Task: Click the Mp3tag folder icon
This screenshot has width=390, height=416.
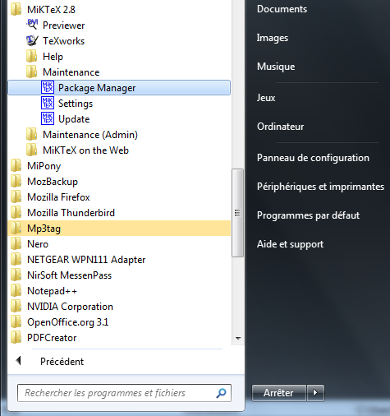Action: (x=16, y=228)
